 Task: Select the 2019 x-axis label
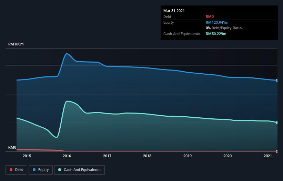[x=188, y=156]
